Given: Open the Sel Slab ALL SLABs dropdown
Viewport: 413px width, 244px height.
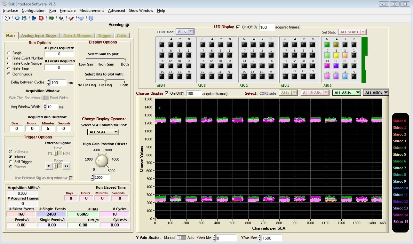Looking at the screenshot, I should pyautogui.click(x=352, y=32).
